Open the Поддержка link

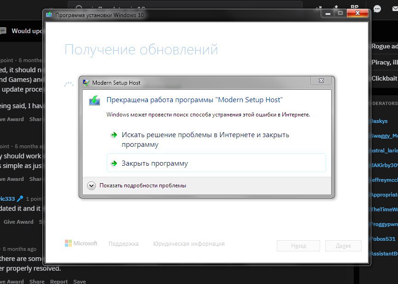[123, 244]
